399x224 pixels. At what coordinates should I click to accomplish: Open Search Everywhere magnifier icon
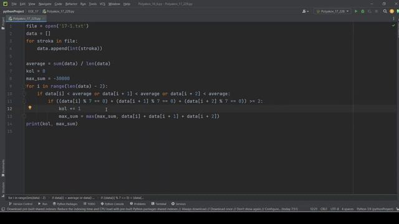[x=385, y=11]
